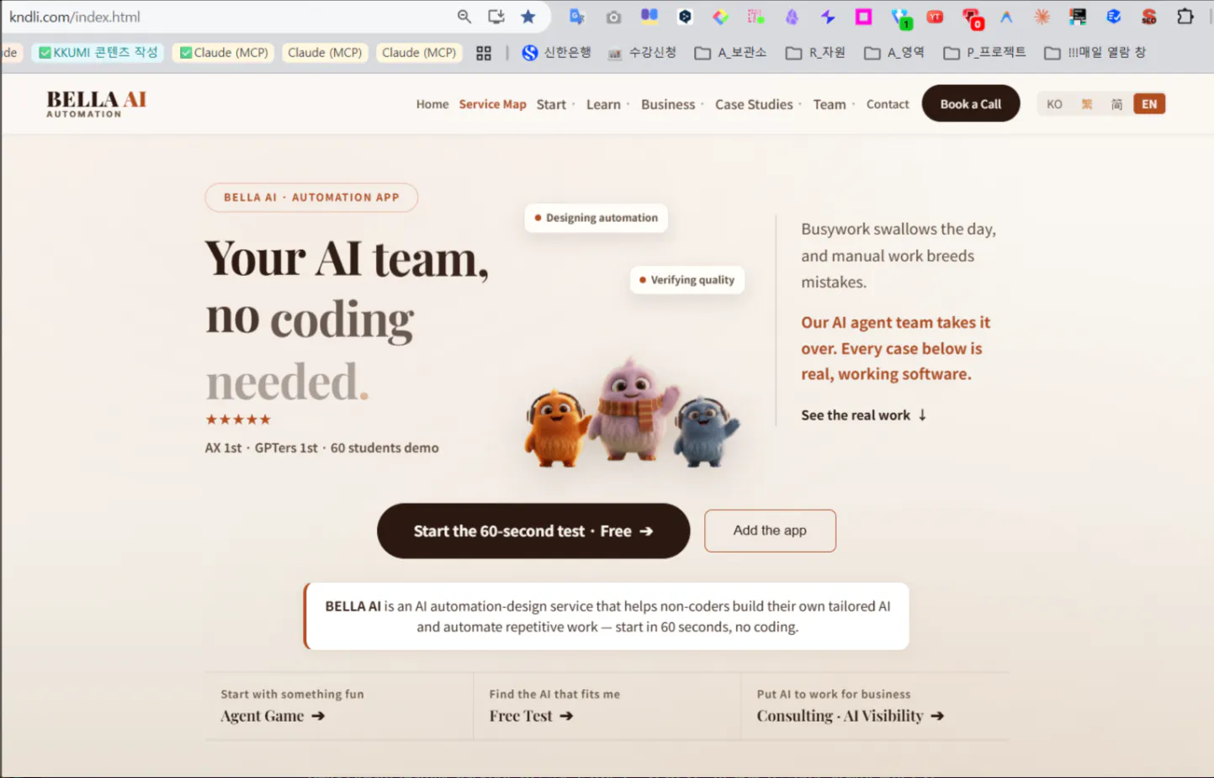Viewport: 1214px width, 778px height.
Task: Click the install-app icon in the address bar
Action: (496, 17)
